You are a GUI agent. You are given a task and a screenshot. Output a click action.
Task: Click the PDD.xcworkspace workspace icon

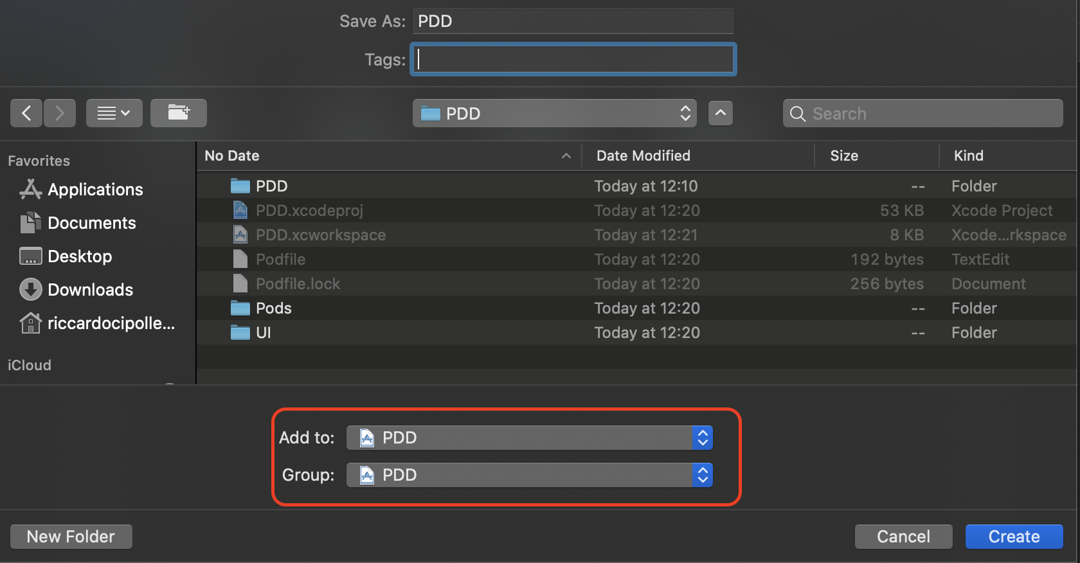pos(240,235)
